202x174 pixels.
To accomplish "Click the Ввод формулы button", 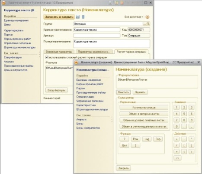I will [57, 90].
